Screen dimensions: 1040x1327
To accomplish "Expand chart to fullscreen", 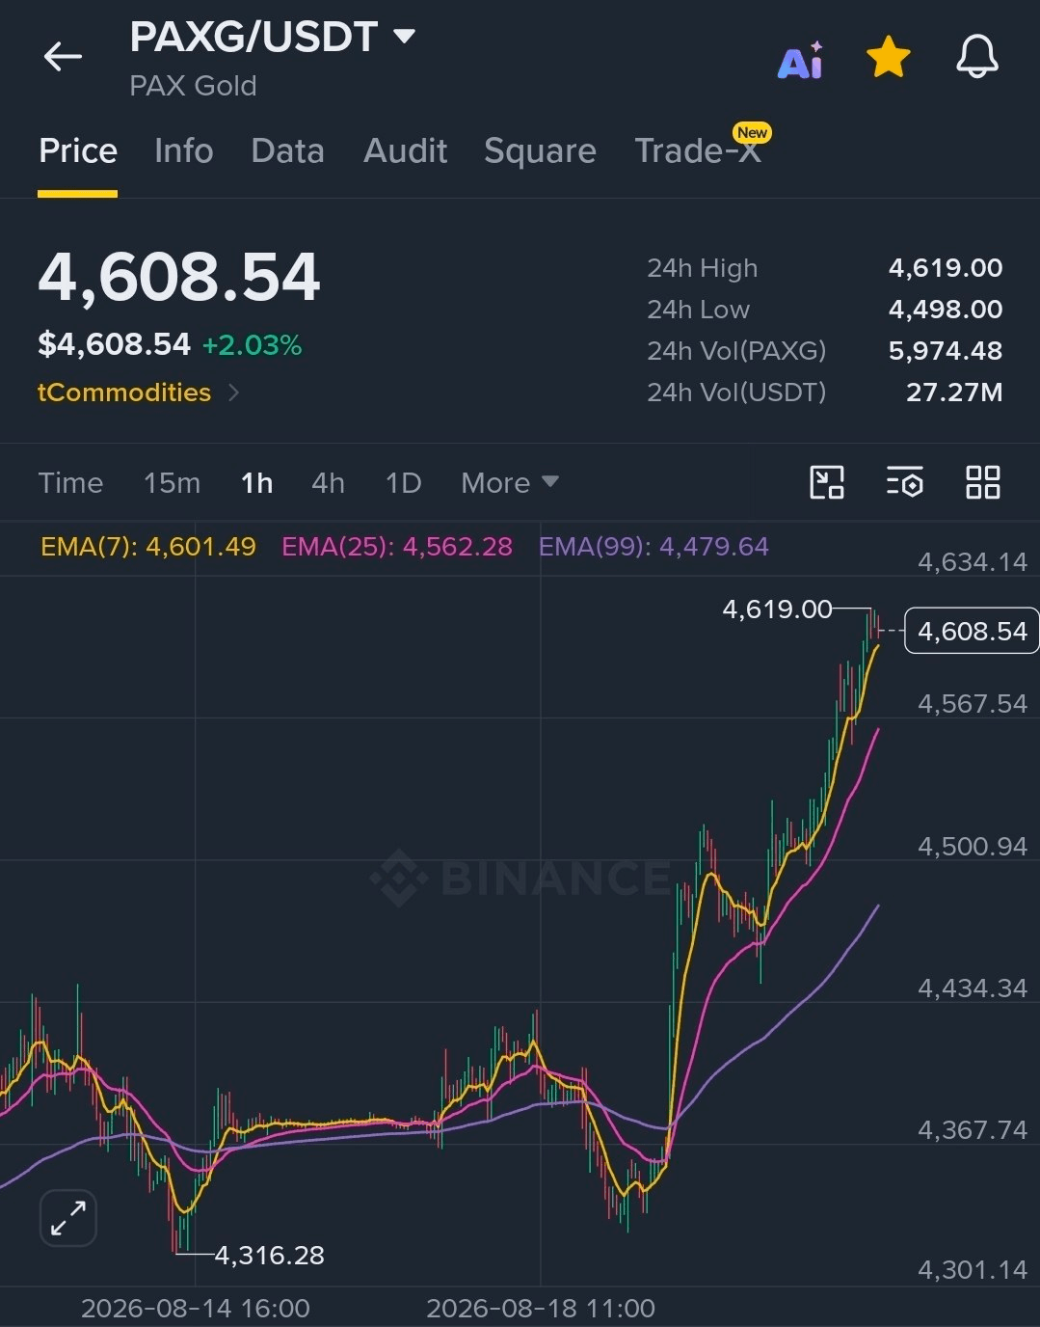I will coord(68,1218).
